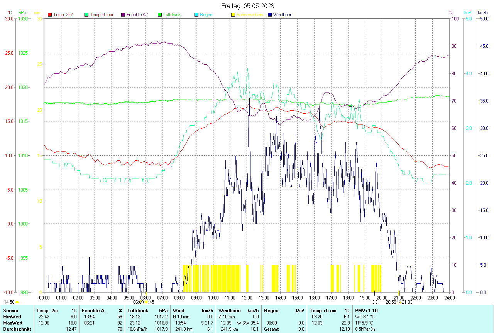The image size is (494, 333).
Task: Click the cyan Regen legend swatch
Action: (196, 15)
